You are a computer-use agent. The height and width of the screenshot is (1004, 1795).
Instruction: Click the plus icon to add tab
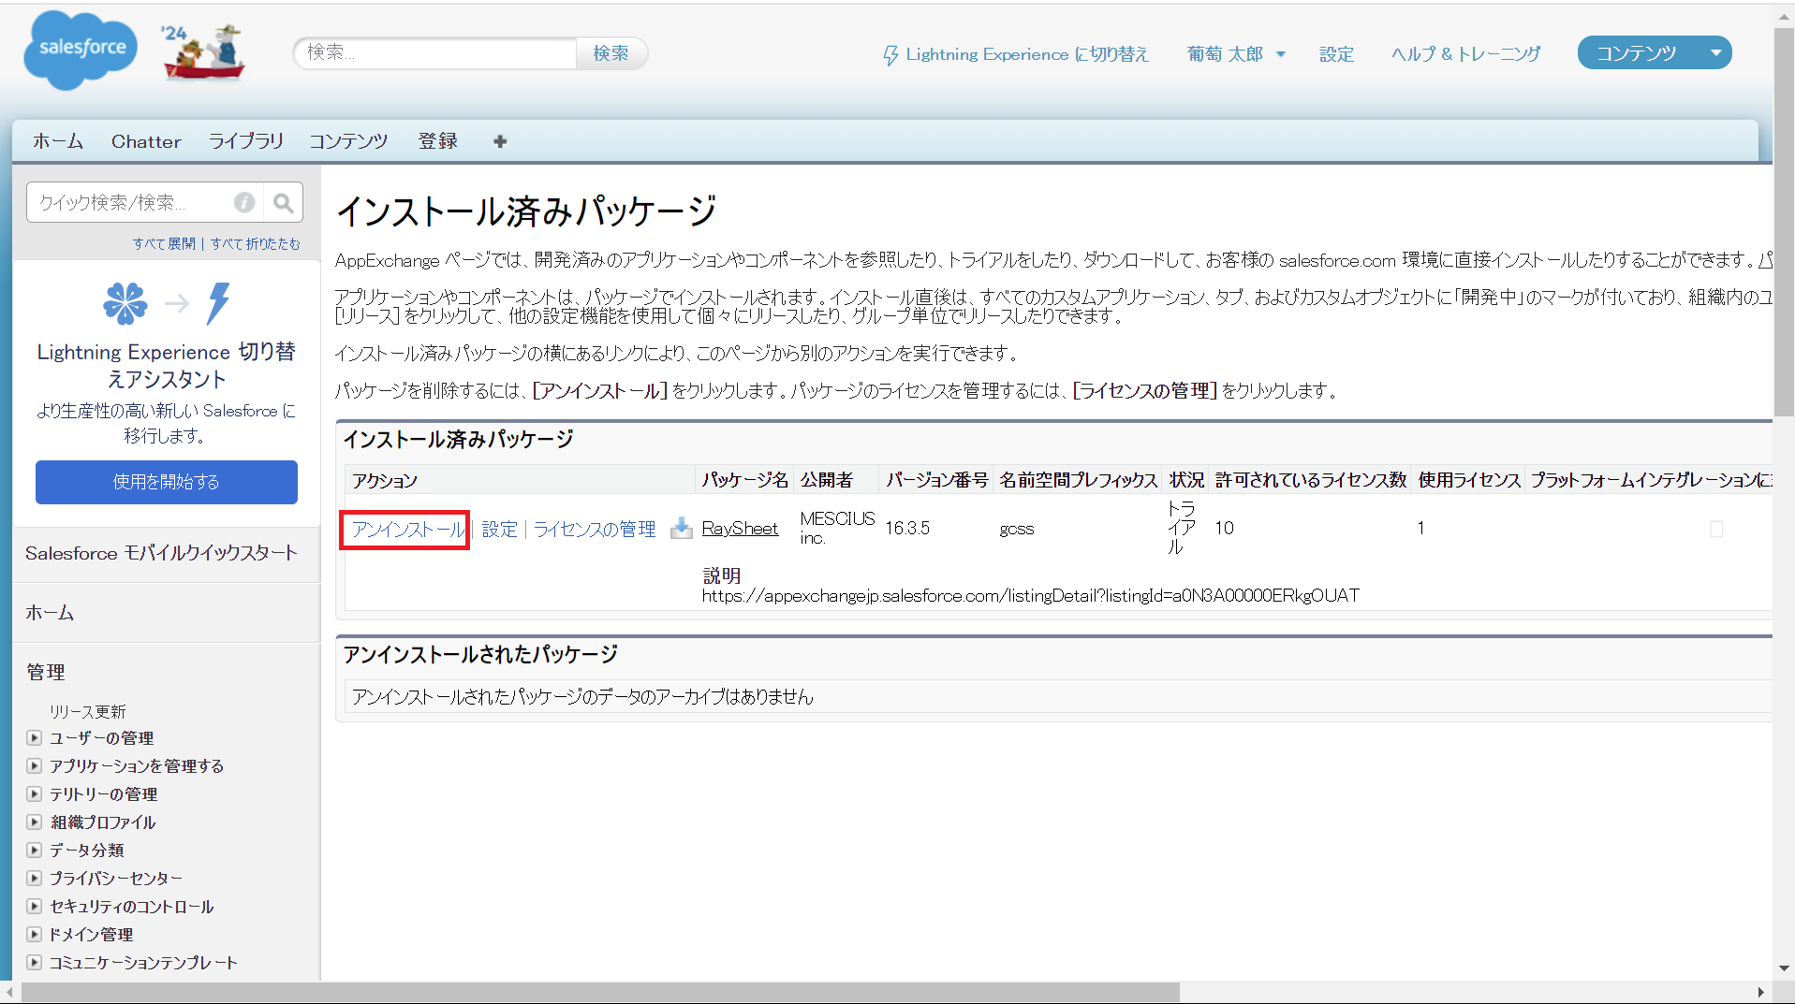pyautogui.click(x=500, y=141)
